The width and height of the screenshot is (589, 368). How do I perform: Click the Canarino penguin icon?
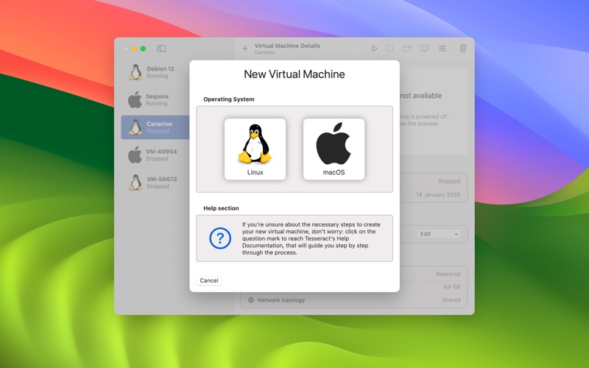tap(135, 127)
